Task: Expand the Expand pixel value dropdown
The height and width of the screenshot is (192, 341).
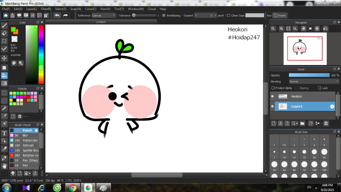Action: tap(196, 15)
